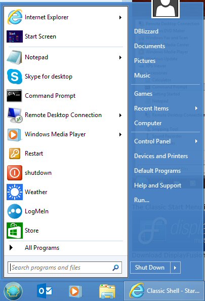Open Pictures folder

[145, 61]
